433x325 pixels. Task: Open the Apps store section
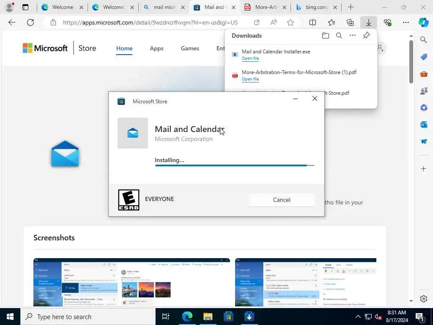pos(156,48)
